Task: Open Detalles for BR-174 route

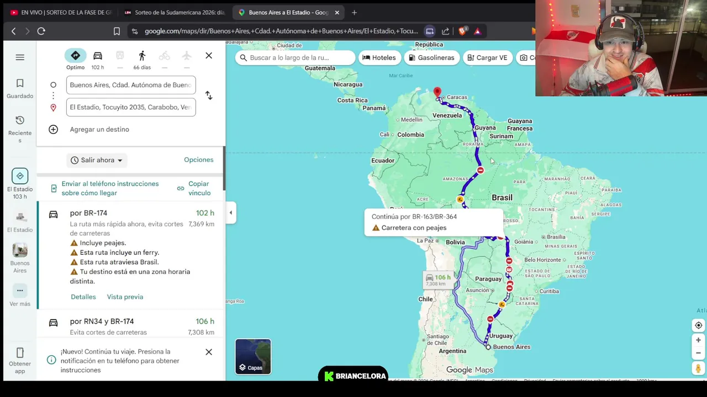Action: pos(83,297)
